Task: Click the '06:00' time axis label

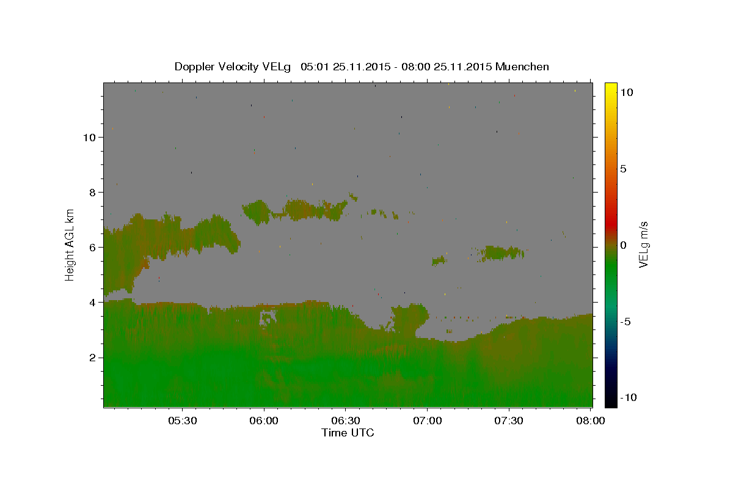Action: tap(264, 421)
